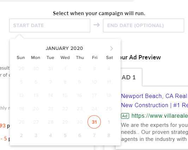Go to next month in calendar

click(111, 48)
